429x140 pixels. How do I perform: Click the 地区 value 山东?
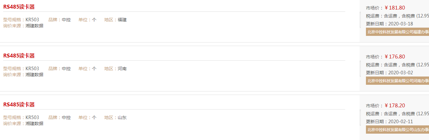point(122,117)
